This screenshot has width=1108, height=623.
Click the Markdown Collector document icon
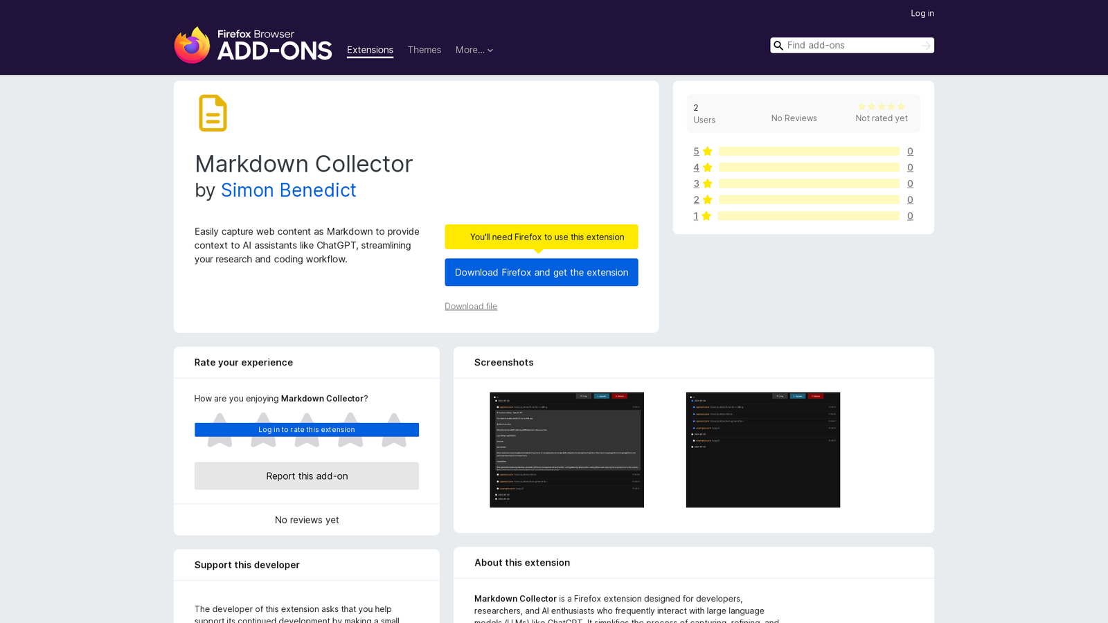point(213,113)
